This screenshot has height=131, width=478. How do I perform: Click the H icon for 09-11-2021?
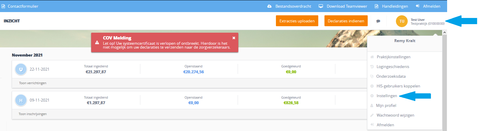21,100
